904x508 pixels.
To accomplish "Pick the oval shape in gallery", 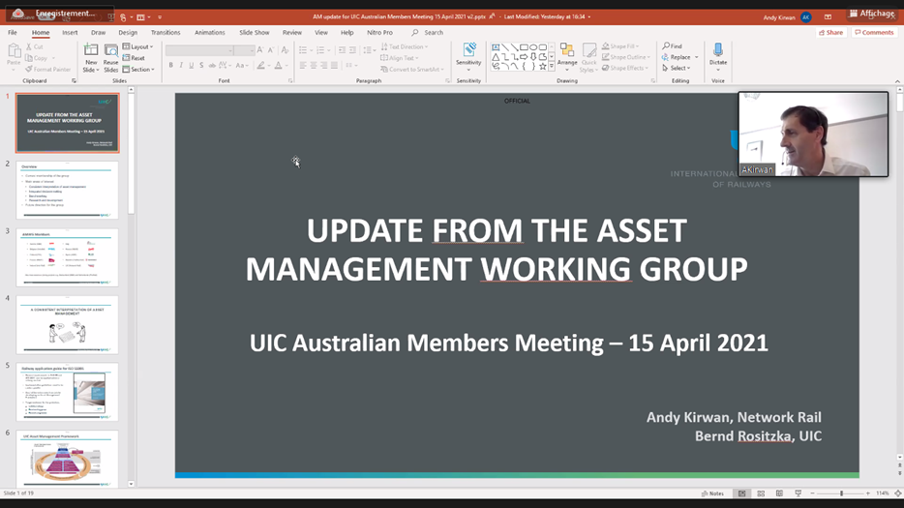I will (x=533, y=47).
